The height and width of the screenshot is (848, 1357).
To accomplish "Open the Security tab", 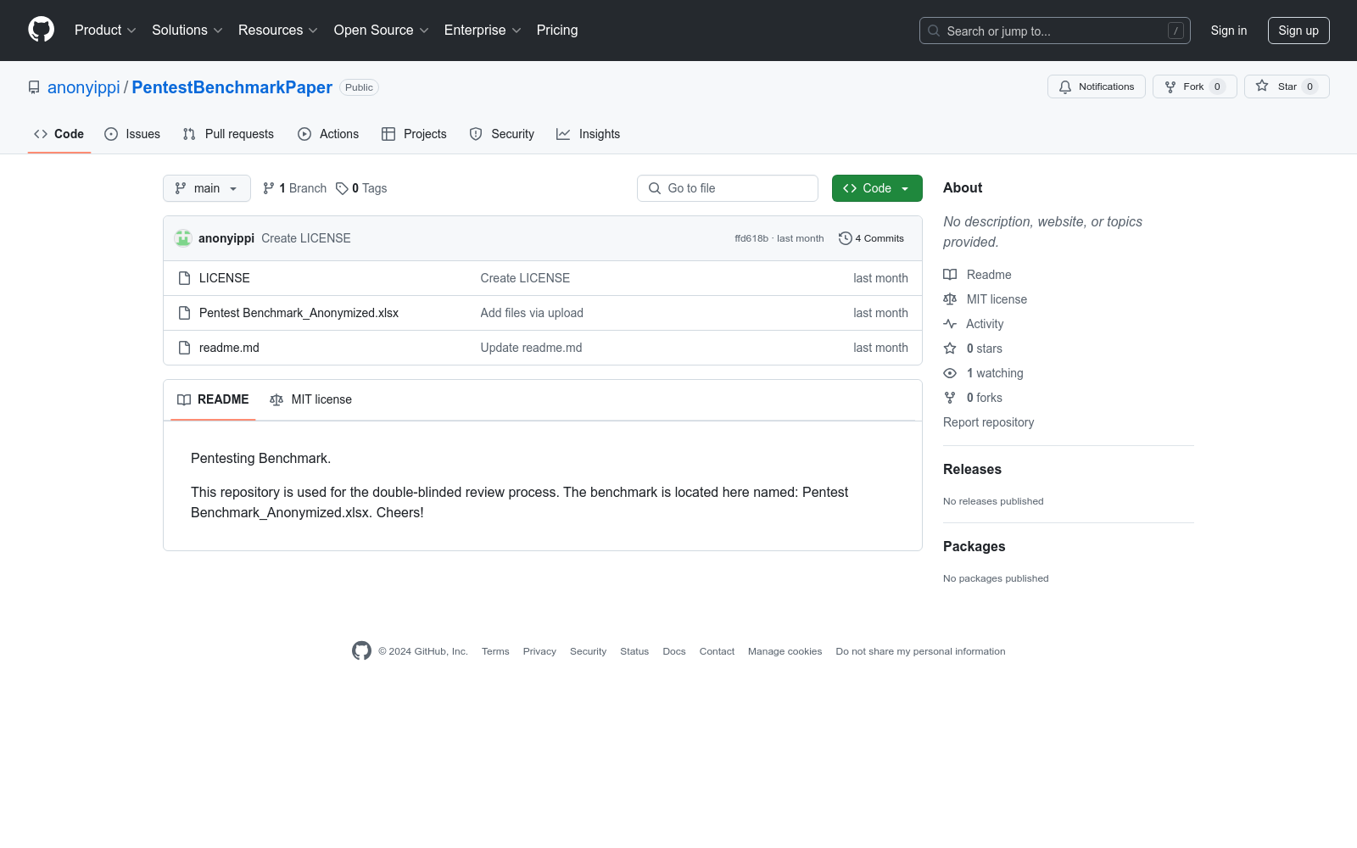I will point(502,134).
